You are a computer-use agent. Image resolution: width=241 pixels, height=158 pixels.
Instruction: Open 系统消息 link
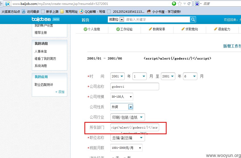pos(41,66)
